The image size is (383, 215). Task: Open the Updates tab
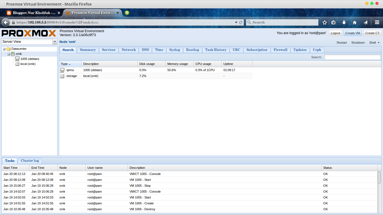click(x=300, y=50)
